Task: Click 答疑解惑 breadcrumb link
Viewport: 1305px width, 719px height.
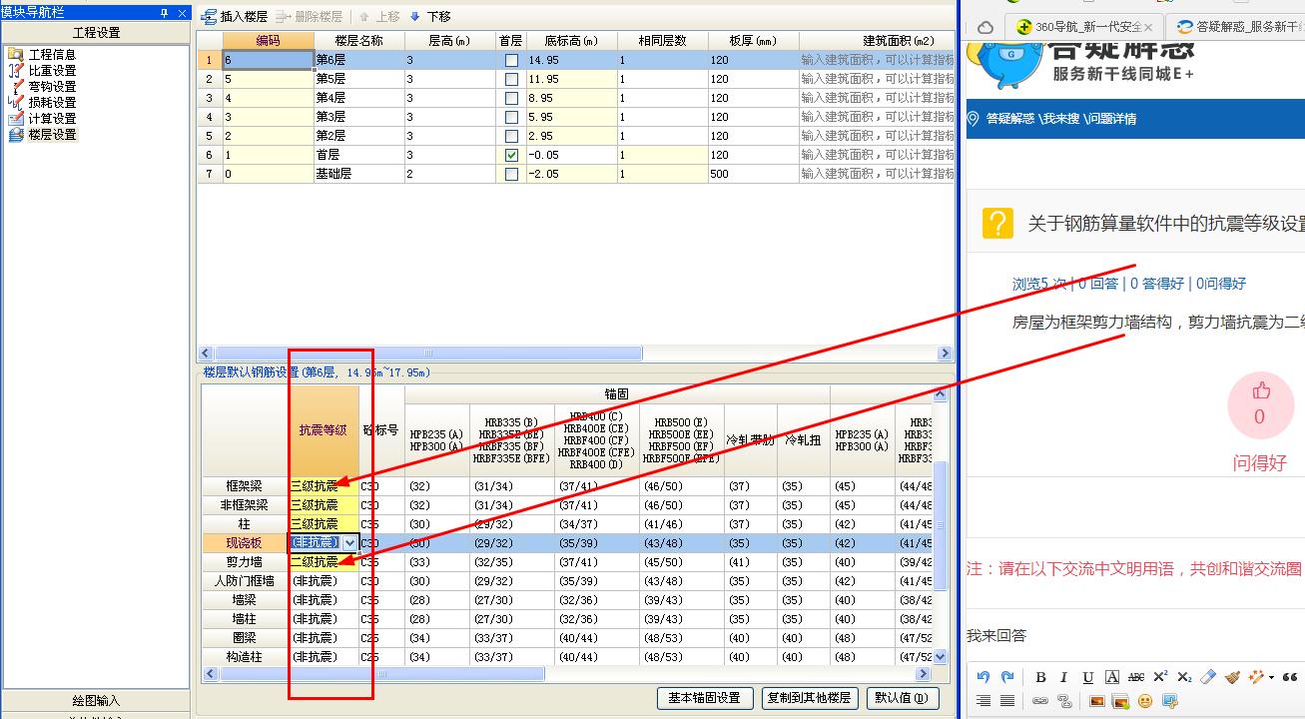Action: pos(1009,119)
